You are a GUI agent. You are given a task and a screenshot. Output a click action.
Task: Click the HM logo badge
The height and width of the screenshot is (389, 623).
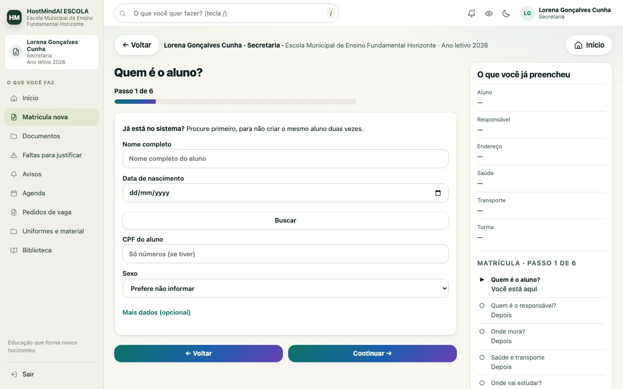click(x=14, y=17)
